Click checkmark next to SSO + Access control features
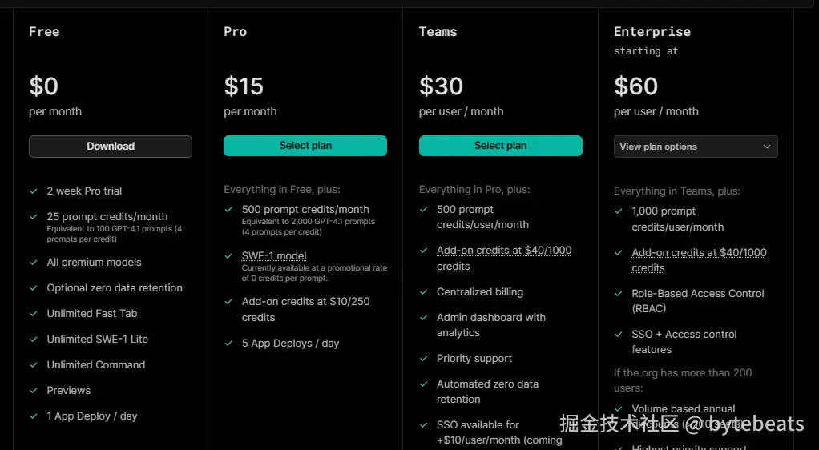Screen dimensions: 819x450 [619, 335]
